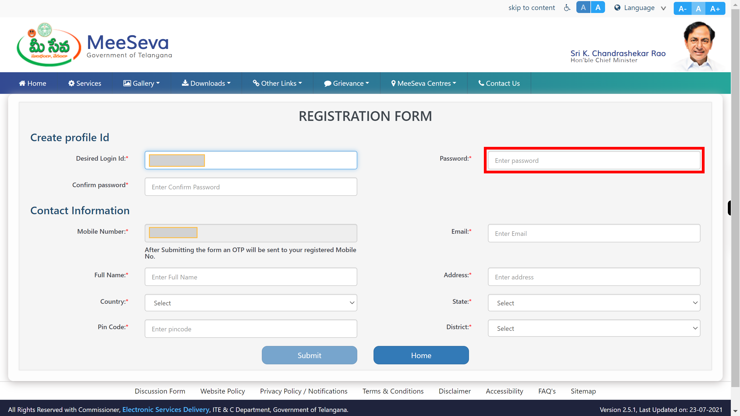Screen dimensions: 740x416
Task: Click the Submit button
Action: (309, 355)
